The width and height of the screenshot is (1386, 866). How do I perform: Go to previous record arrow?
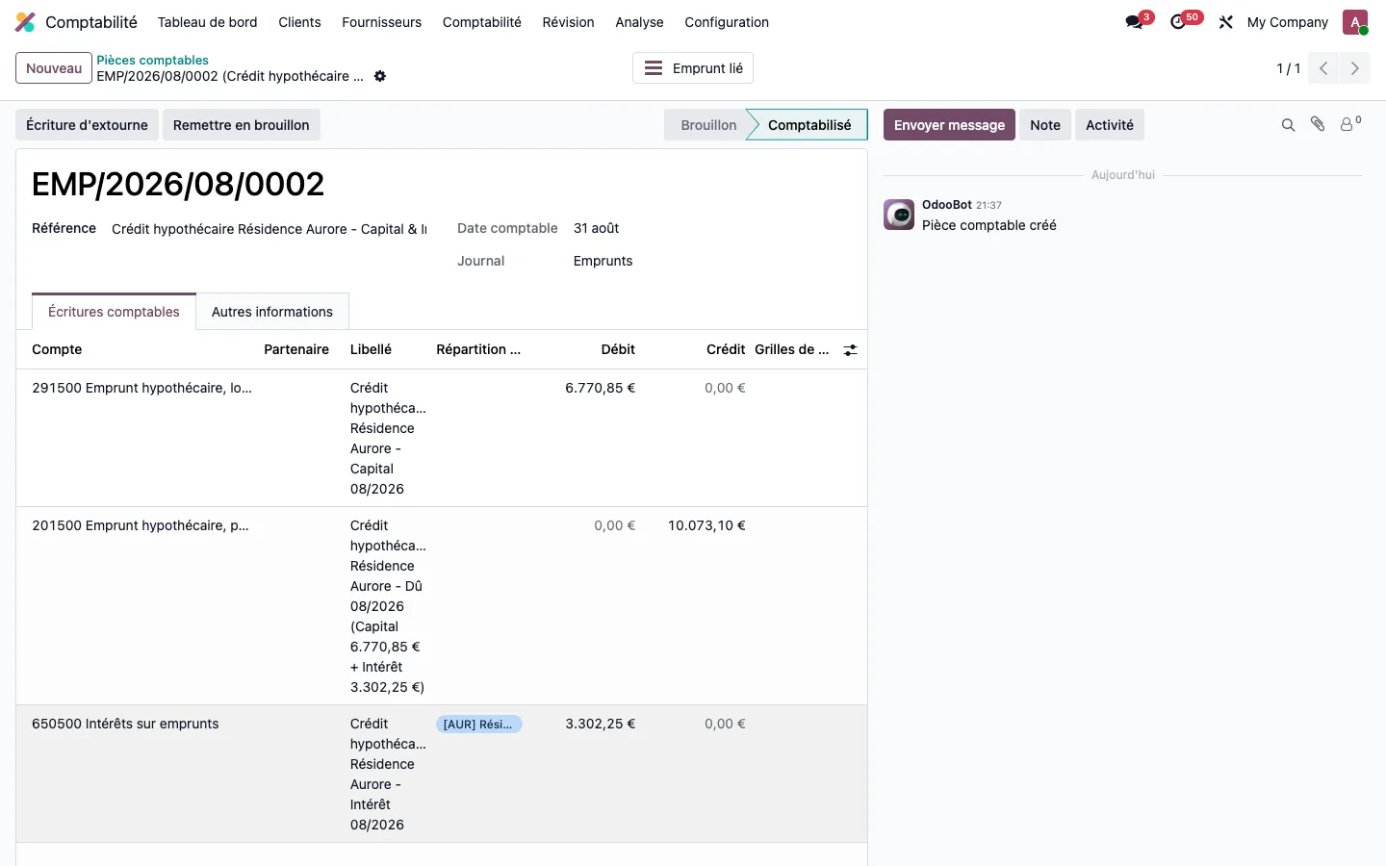click(x=1323, y=68)
